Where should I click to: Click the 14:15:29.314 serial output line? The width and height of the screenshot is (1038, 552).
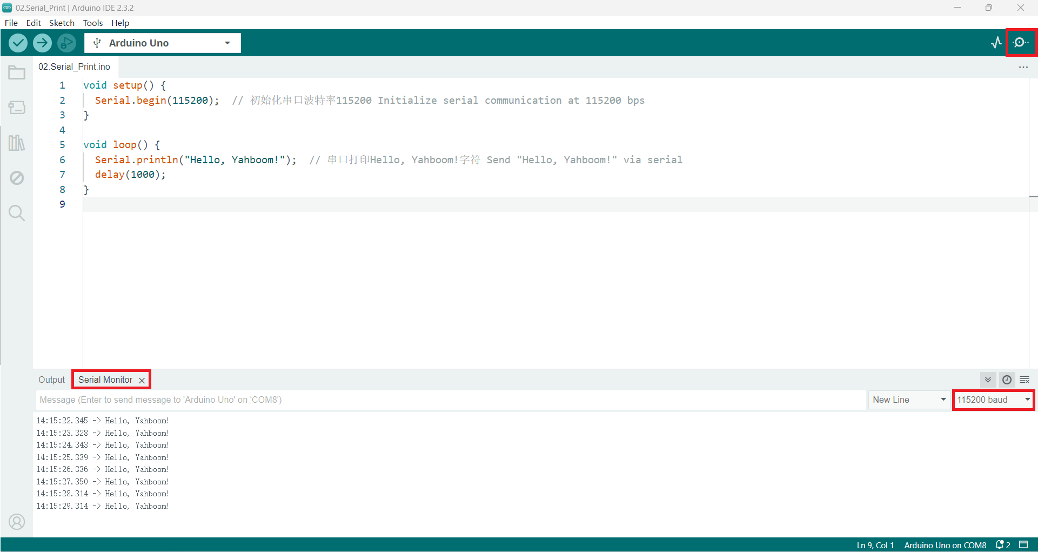click(103, 506)
